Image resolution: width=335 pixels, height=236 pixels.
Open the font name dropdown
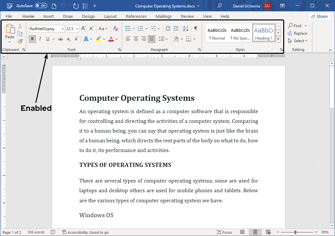62,29
